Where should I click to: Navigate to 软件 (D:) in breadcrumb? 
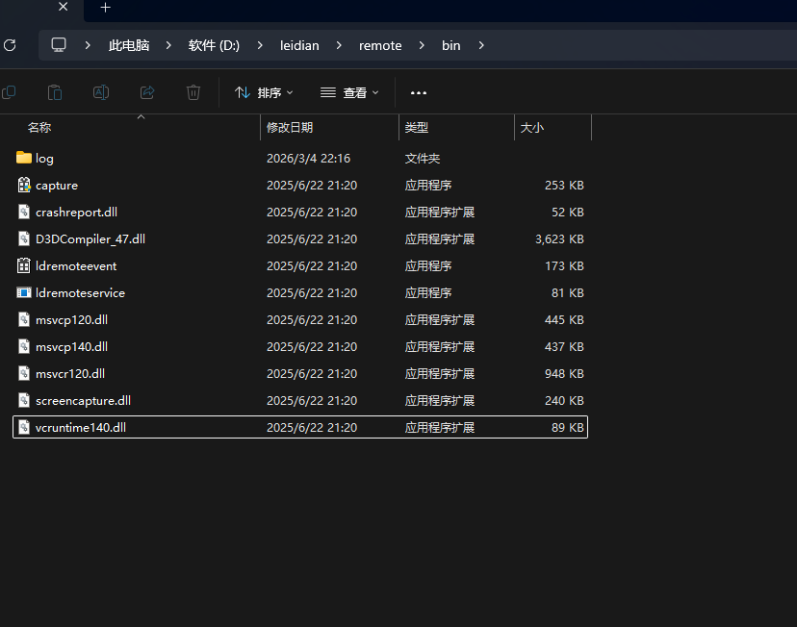[x=214, y=45]
